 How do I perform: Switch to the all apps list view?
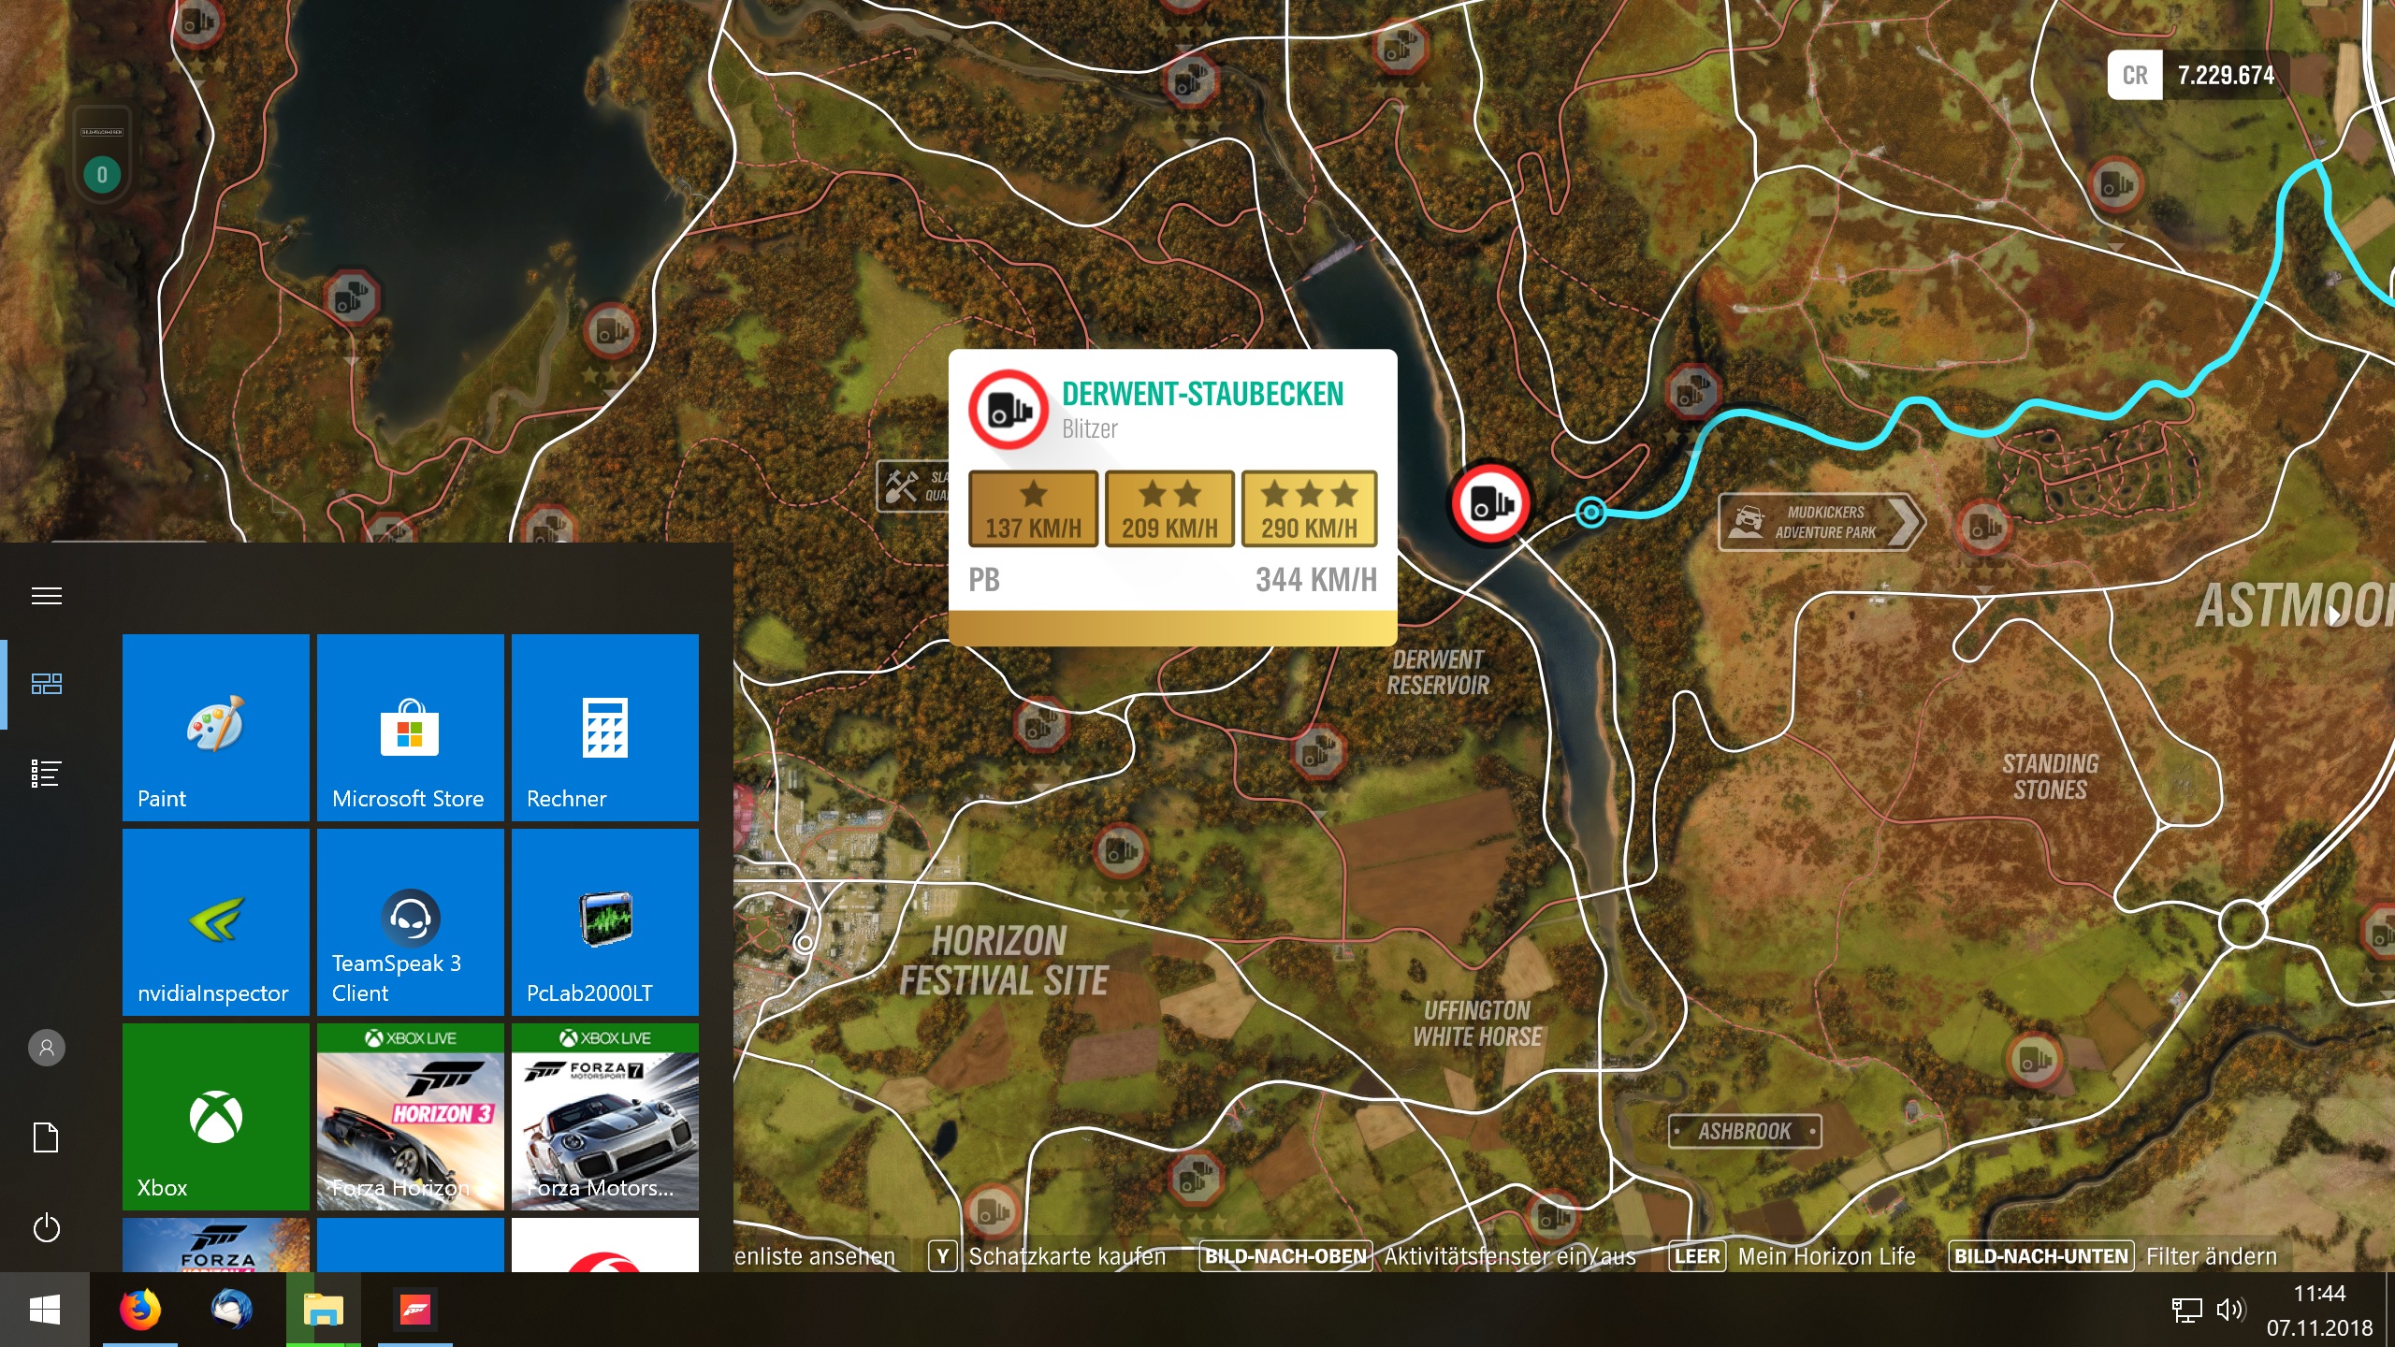[x=47, y=774]
